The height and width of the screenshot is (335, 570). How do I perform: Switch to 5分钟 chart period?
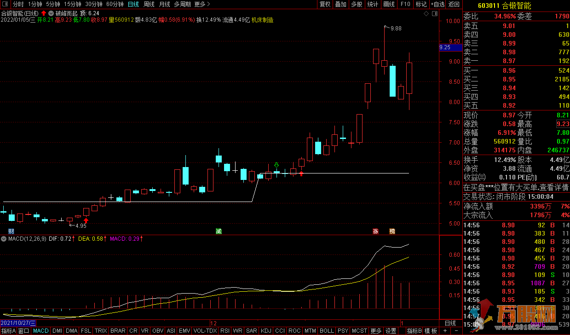53,4
